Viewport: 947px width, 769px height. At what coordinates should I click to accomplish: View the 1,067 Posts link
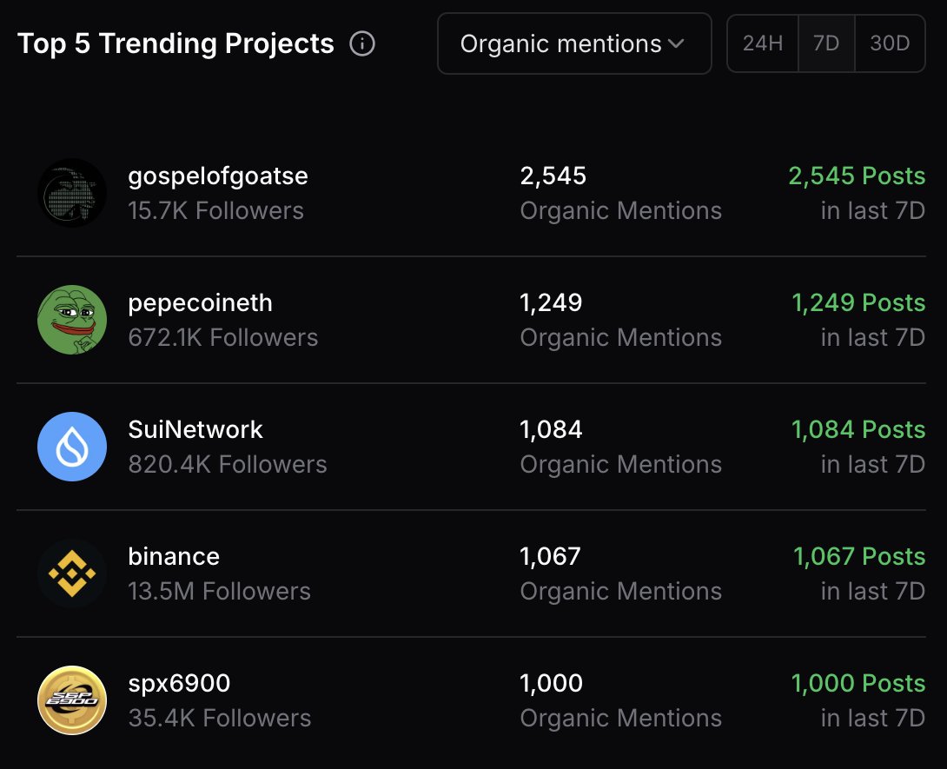point(859,556)
